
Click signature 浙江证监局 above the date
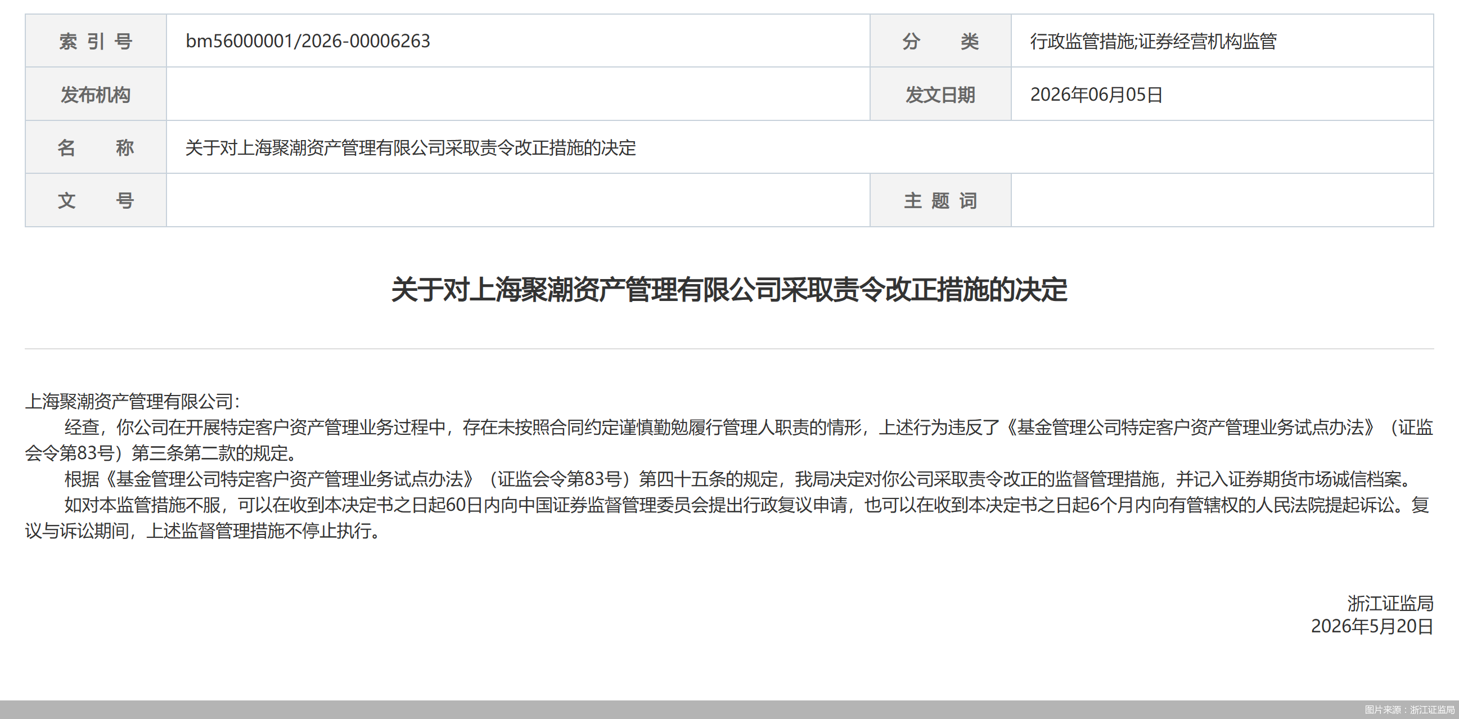point(1390,603)
